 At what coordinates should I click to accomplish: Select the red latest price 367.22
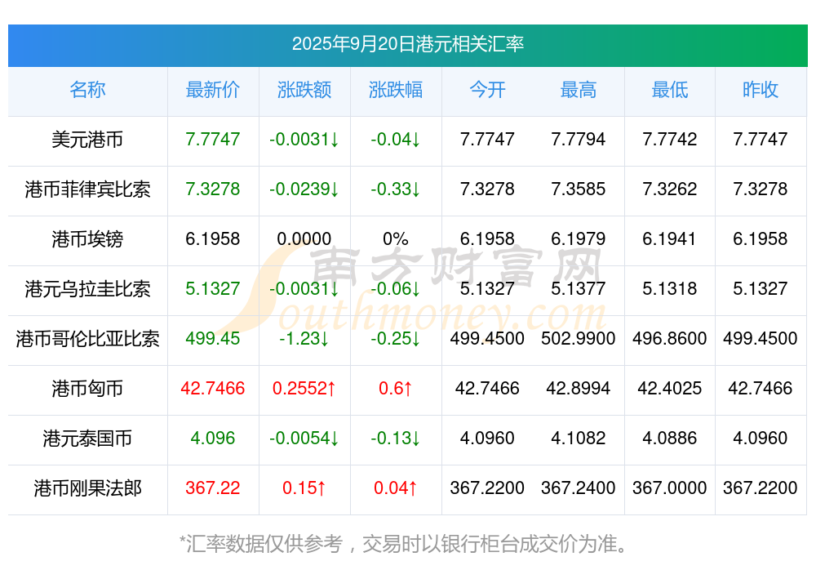tap(213, 488)
